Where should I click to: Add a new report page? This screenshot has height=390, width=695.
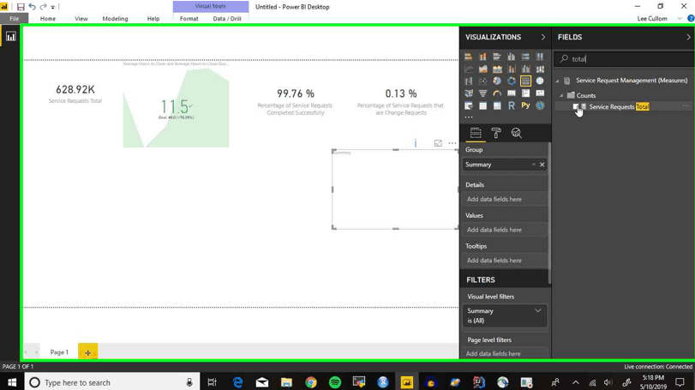pos(87,352)
